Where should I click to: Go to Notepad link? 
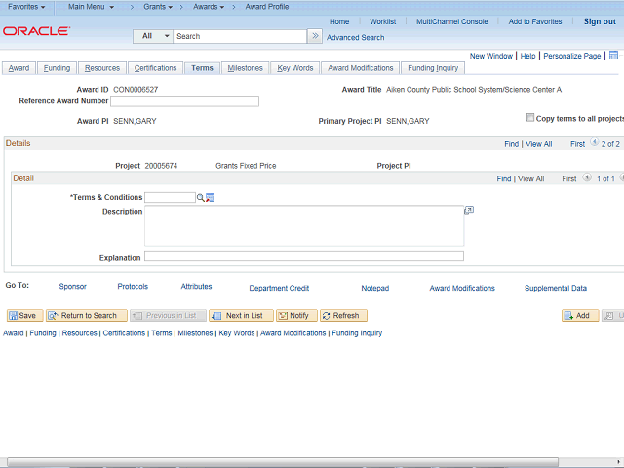coord(374,288)
